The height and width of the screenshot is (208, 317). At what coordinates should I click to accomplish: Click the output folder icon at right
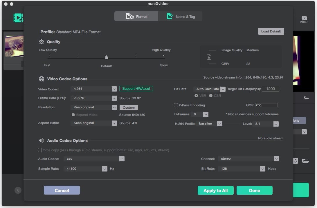[x=305, y=161]
